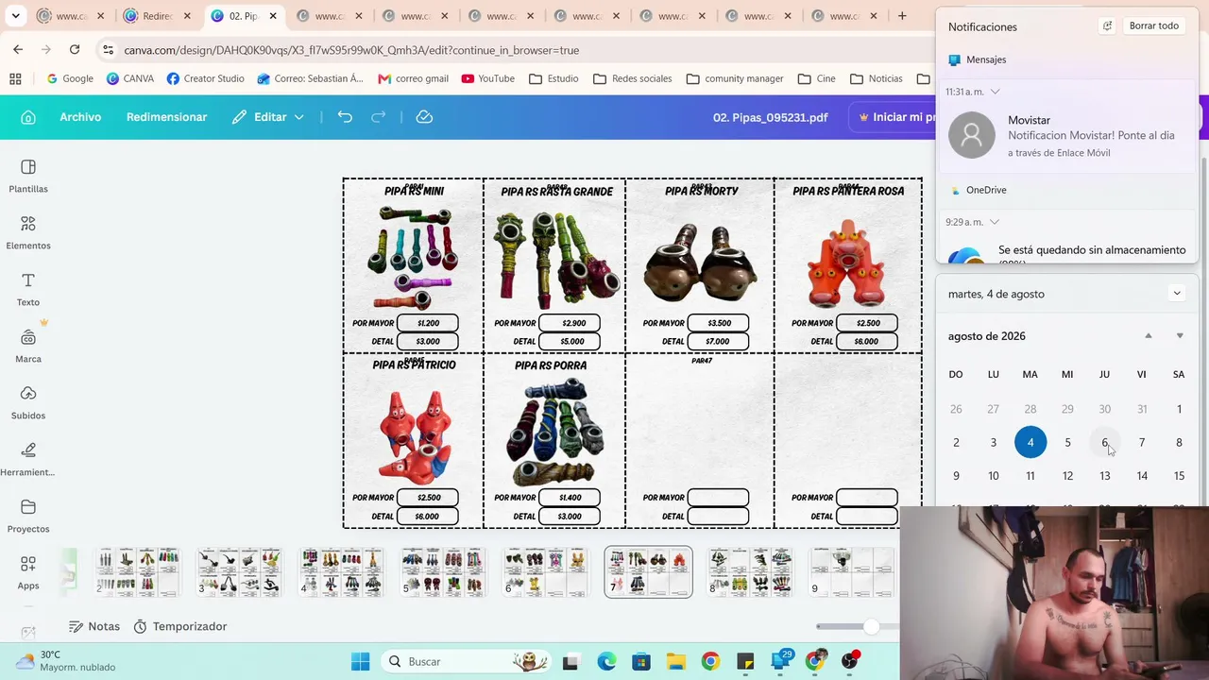Open the Creator Studio bookmark
Viewport: 1209px width, 680px height.
click(x=205, y=78)
